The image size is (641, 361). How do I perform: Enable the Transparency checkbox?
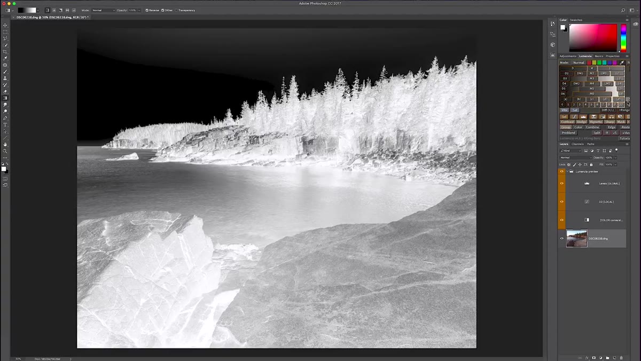(x=176, y=10)
